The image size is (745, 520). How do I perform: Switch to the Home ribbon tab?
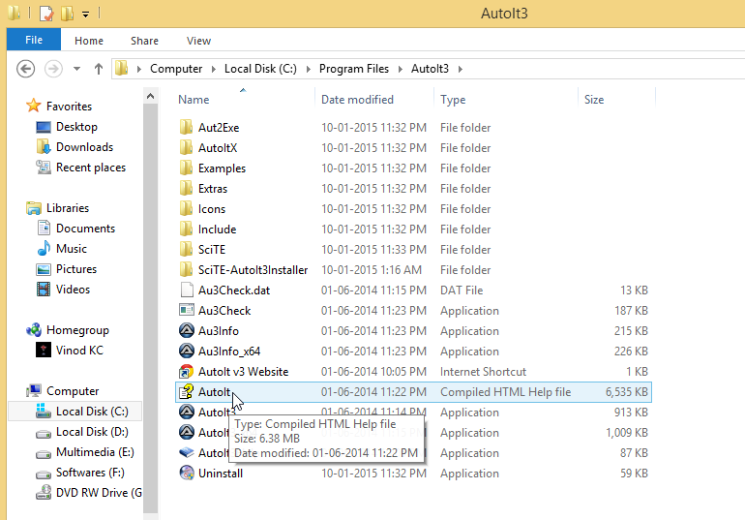pyautogui.click(x=89, y=41)
